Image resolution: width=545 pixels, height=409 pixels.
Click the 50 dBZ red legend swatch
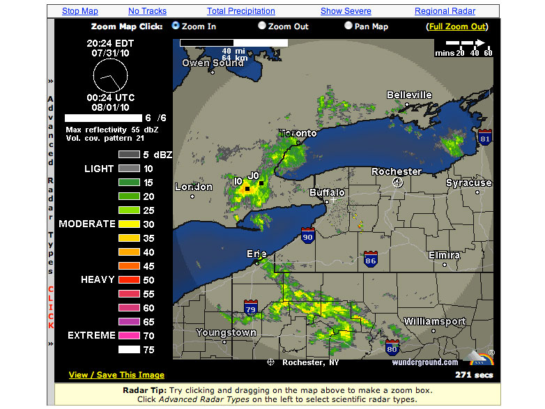tap(130, 280)
